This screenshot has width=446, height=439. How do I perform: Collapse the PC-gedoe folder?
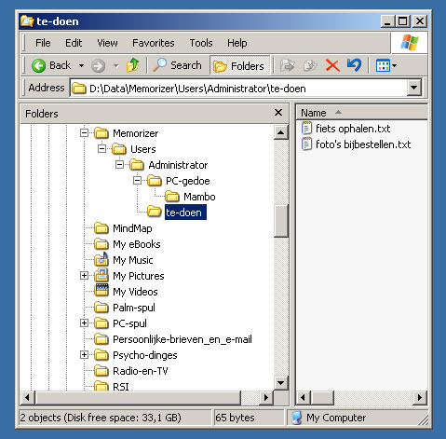click(137, 181)
